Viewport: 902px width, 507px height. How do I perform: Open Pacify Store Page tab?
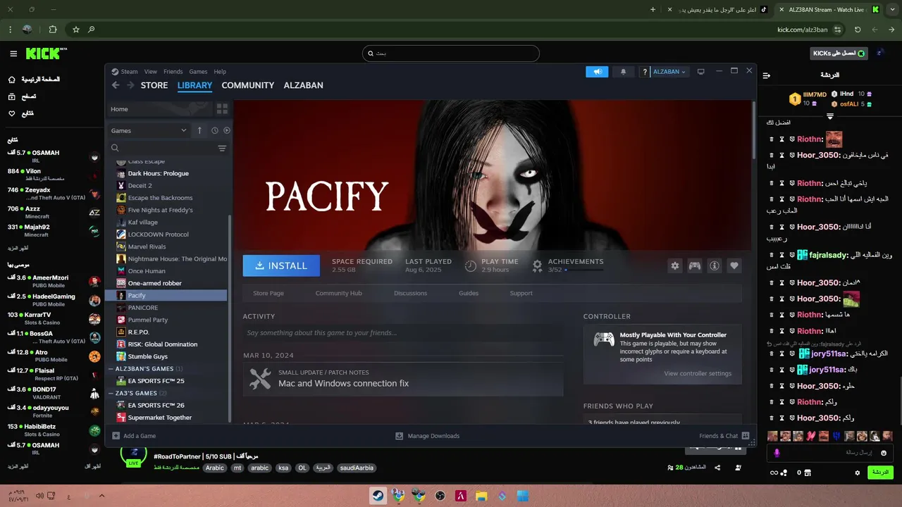268,293
